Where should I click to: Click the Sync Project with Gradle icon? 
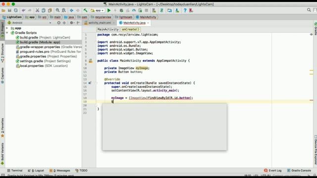click(162, 10)
